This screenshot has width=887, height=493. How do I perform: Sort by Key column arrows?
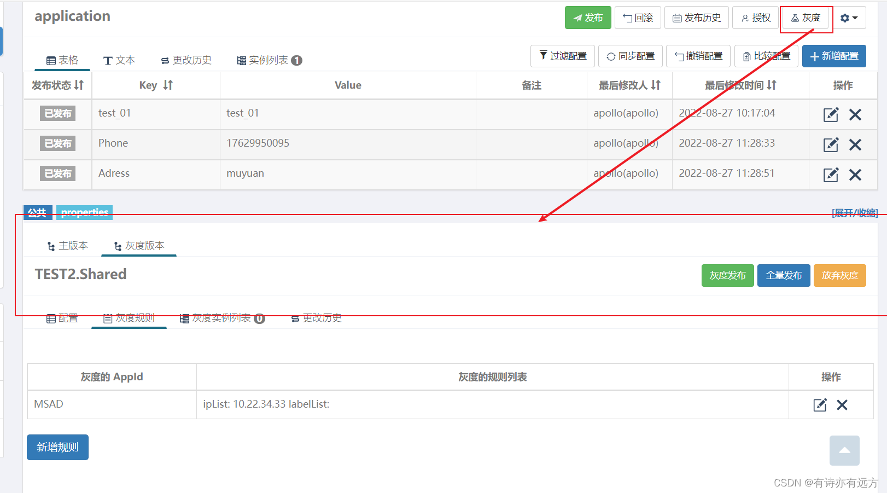[168, 85]
